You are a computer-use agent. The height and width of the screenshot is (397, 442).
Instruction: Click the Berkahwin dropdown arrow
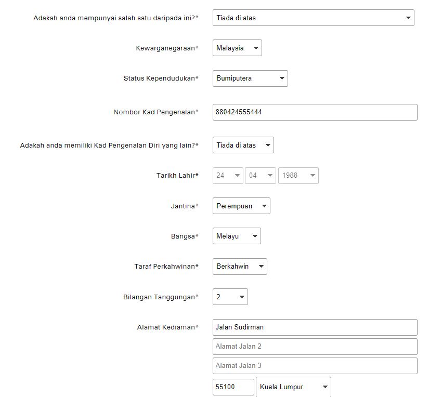(261, 266)
